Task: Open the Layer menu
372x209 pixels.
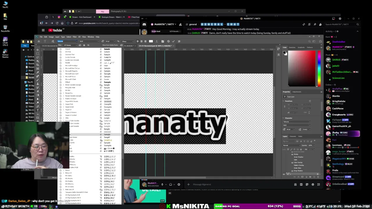Action: [x=57, y=37]
